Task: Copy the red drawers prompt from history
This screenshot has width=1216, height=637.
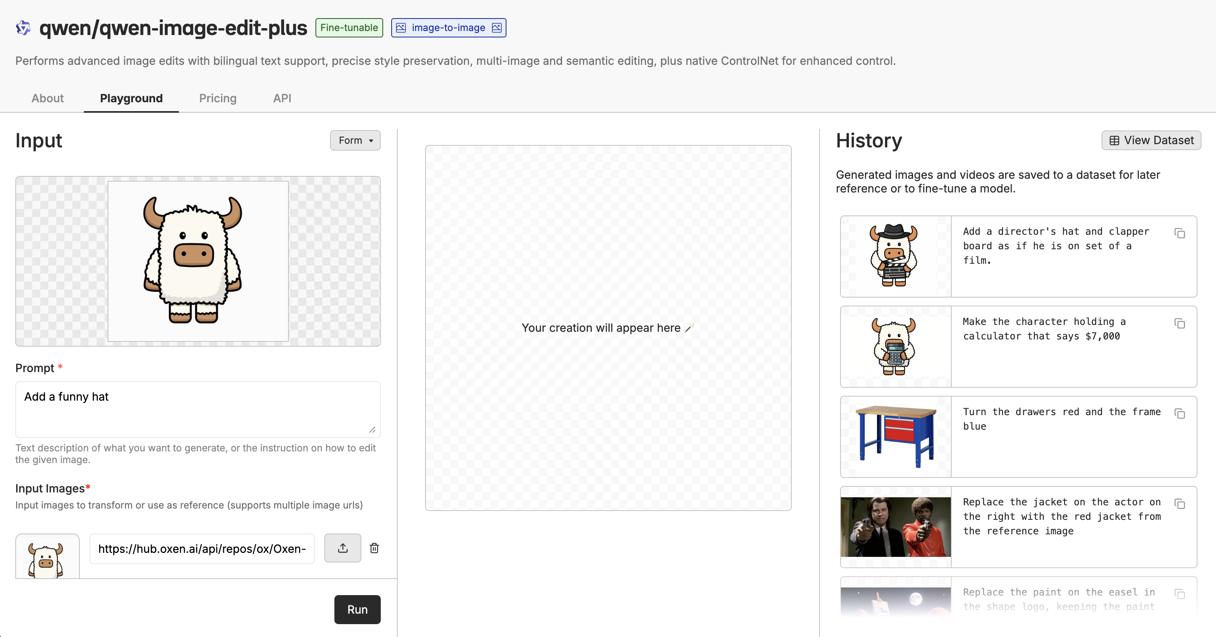Action: (1180, 414)
